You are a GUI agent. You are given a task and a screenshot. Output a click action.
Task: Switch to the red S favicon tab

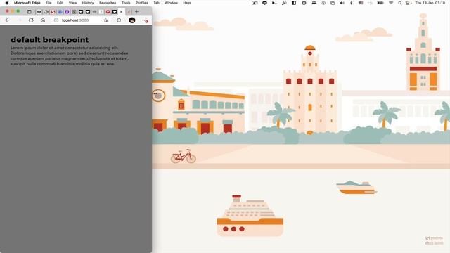tap(53, 12)
